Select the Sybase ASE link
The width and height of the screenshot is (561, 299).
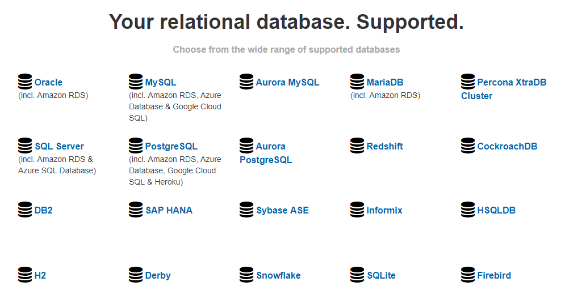[x=282, y=211]
